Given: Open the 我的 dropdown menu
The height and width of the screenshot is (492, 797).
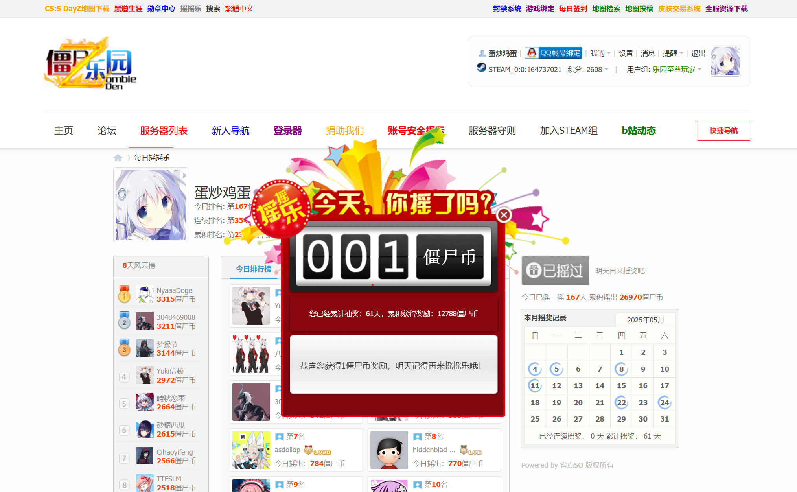Looking at the screenshot, I should click(x=600, y=53).
